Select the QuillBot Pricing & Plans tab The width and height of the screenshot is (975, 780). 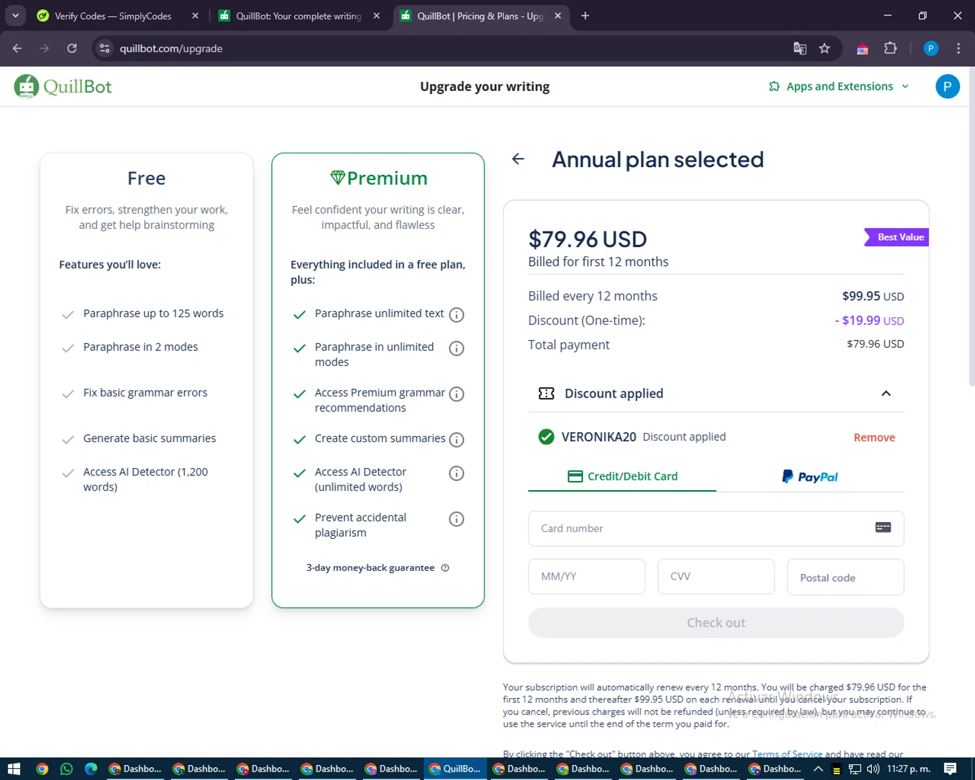pos(481,16)
